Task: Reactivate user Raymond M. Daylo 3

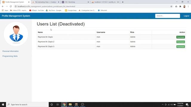Action: [181, 47]
